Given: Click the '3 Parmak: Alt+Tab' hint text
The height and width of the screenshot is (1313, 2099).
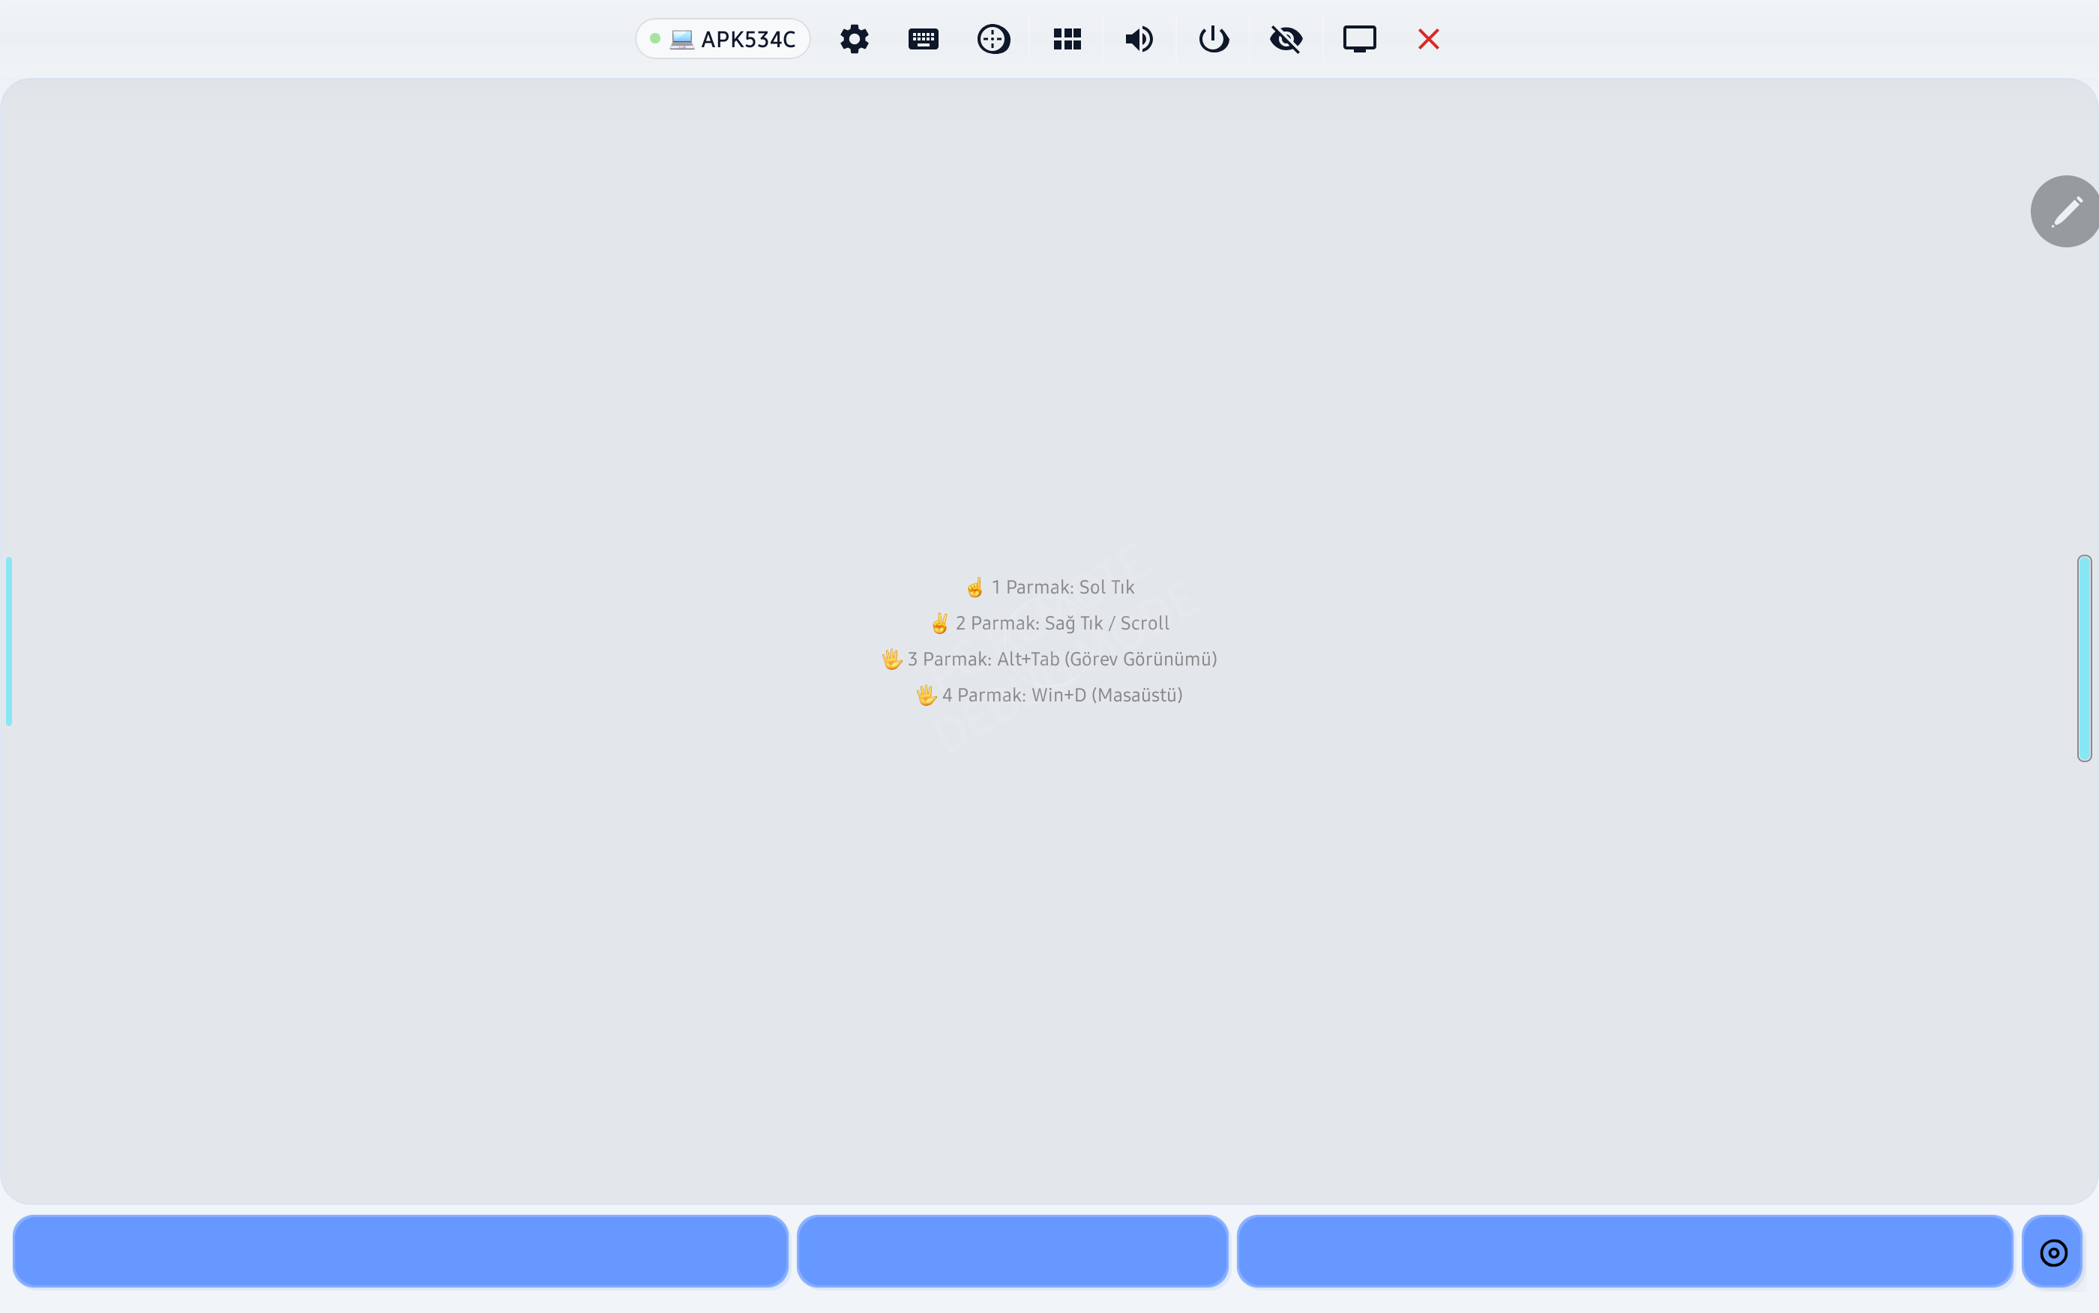Looking at the screenshot, I should pos(1050,659).
